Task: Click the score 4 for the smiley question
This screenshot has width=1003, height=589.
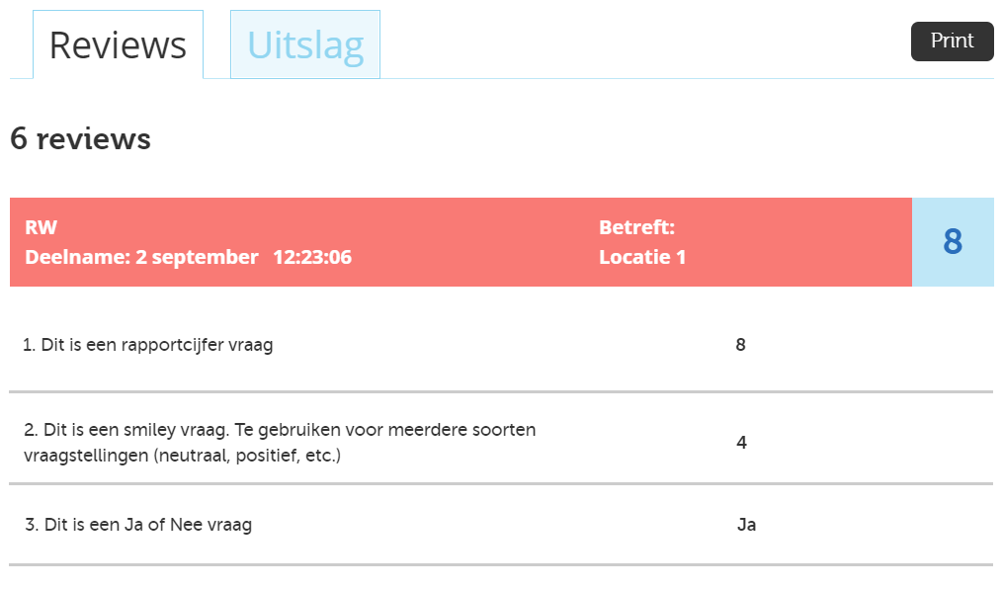Action: coord(740,443)
